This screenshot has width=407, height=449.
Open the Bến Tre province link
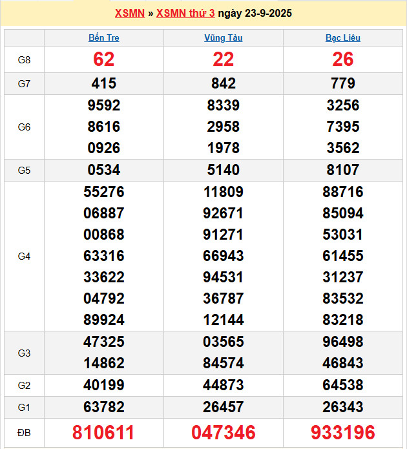click(x=103, y=38)
